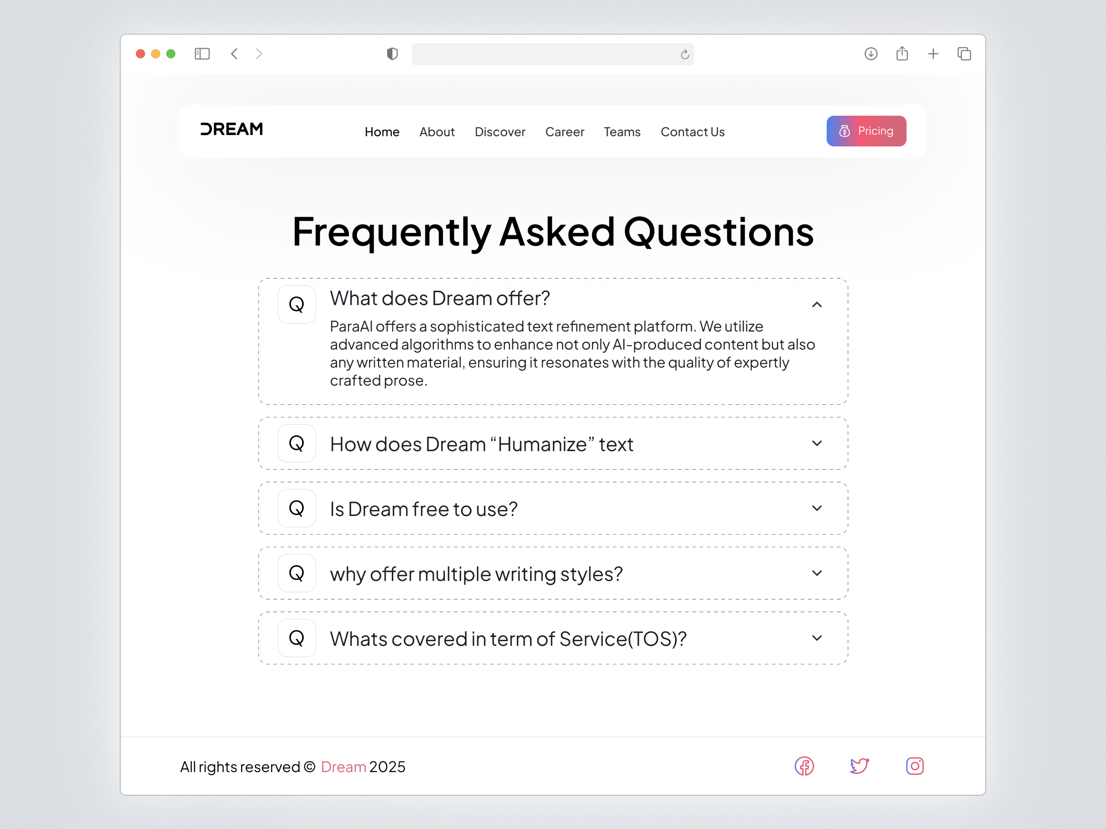Click the DREAM logo in the header
Screen dimensions: 1106x829
point(231,129)
